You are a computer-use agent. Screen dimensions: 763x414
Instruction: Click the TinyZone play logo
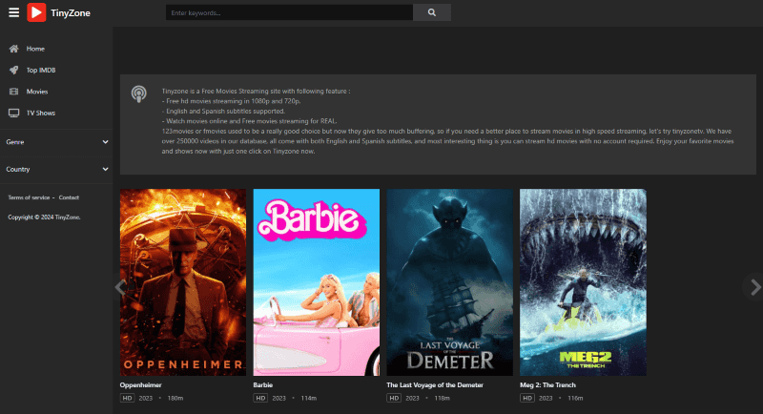[35, 12]
